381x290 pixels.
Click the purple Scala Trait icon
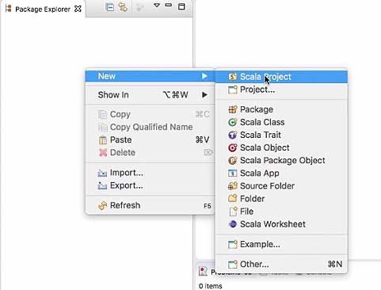[x=233, y=135]
